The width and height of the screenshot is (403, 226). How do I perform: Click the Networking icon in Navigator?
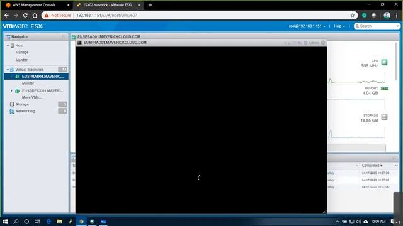click(12, 111)
